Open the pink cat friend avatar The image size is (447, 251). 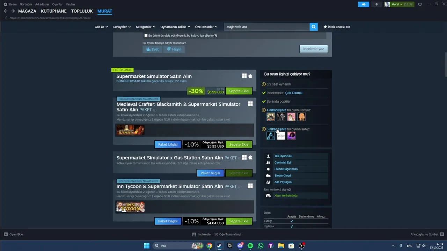point(291,117)
